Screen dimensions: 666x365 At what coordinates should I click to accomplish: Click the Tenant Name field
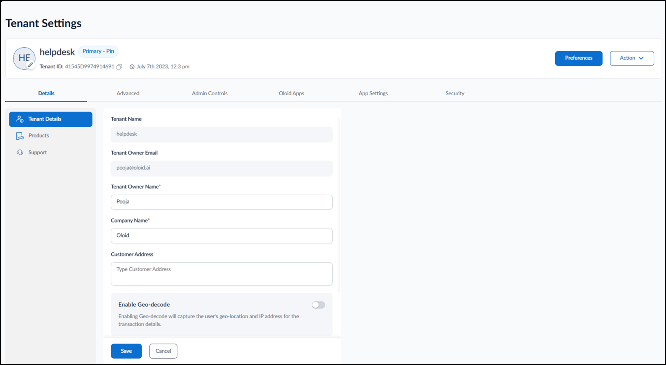click(x=222, y=134)
